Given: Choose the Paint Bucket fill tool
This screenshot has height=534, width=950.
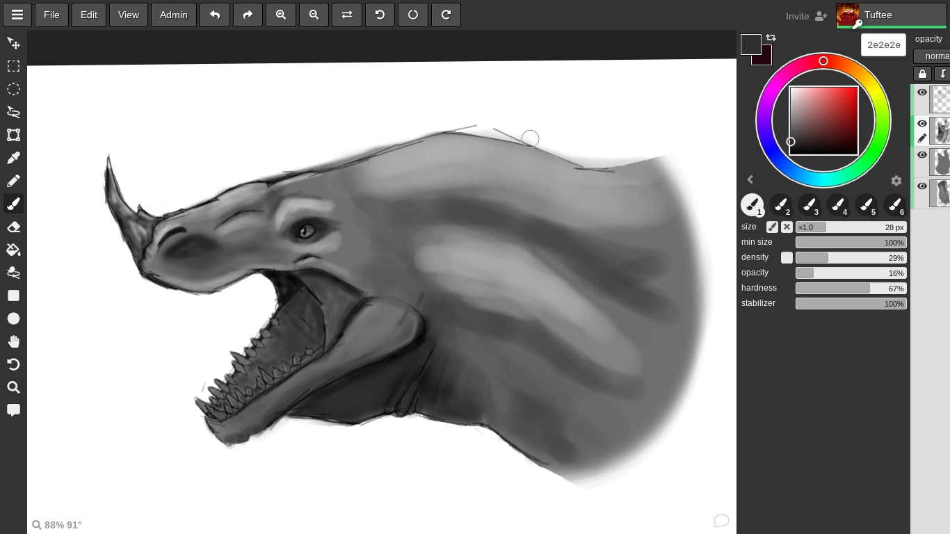Looking at the screenshot, I should coord(13,250).
